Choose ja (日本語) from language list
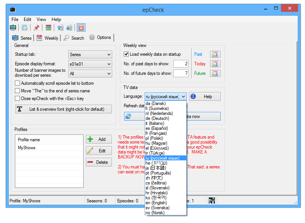305x223 pixels. [x=166, y=168]
